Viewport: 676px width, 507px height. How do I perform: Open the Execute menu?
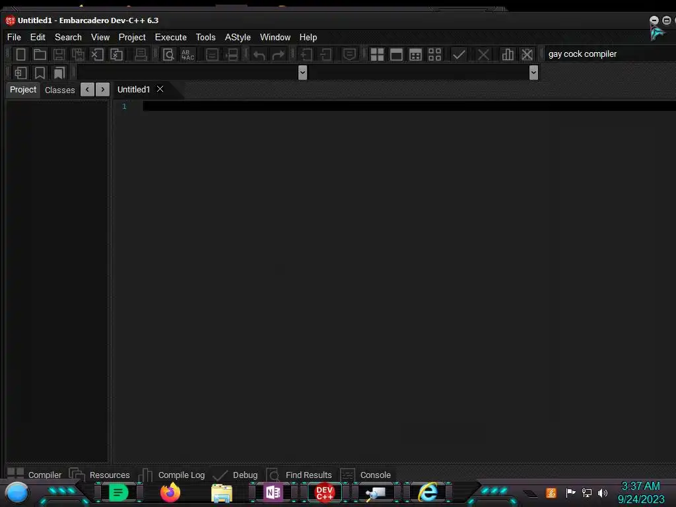tap(171, 37)
